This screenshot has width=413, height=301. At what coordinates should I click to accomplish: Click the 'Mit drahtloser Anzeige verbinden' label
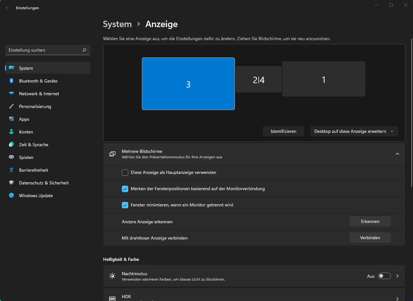(x=155, y=238)
